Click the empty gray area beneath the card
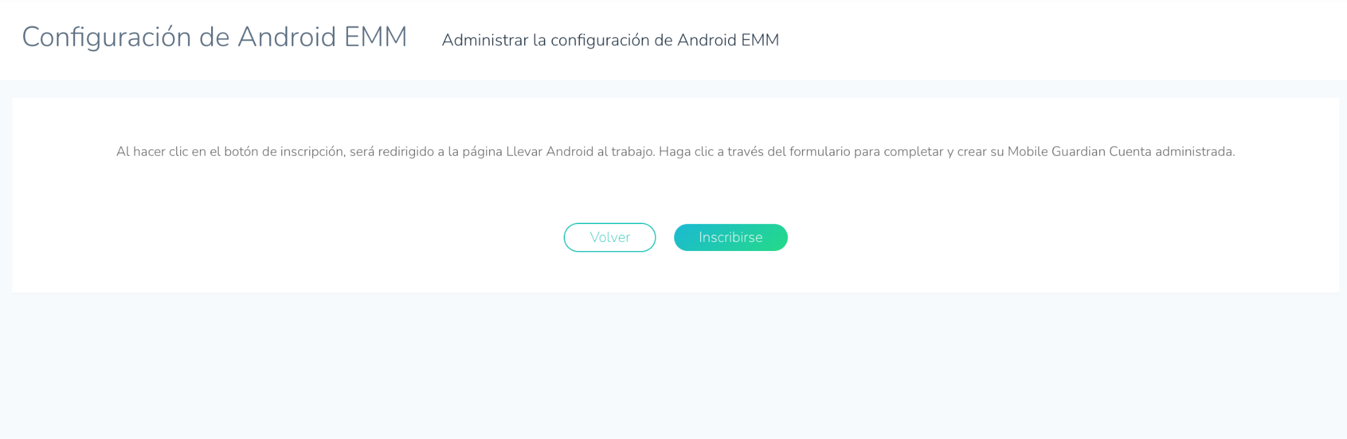Screen dimensions: 1347x439 673,365
